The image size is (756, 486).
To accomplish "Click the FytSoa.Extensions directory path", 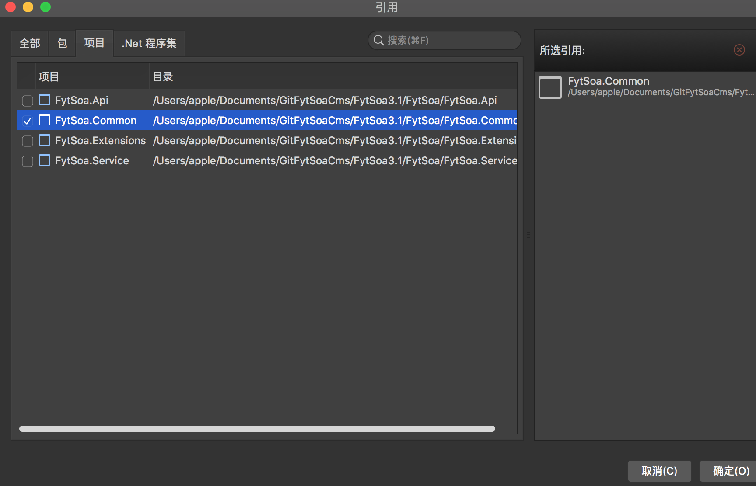I will pyautogui.click(x=335, y=140).
